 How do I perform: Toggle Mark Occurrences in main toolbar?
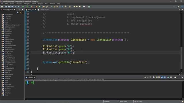54,7
